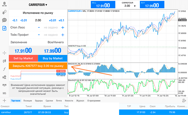Open the objects shapes icon

click(x=5, y=77)
